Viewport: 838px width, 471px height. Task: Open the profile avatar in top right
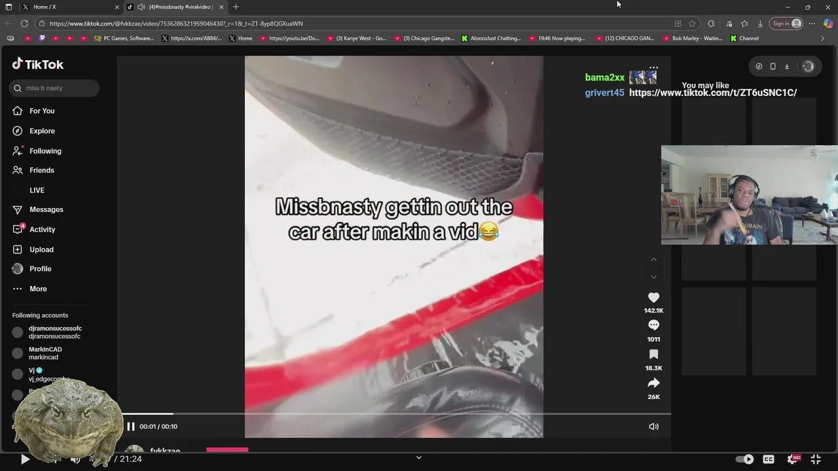808,66
